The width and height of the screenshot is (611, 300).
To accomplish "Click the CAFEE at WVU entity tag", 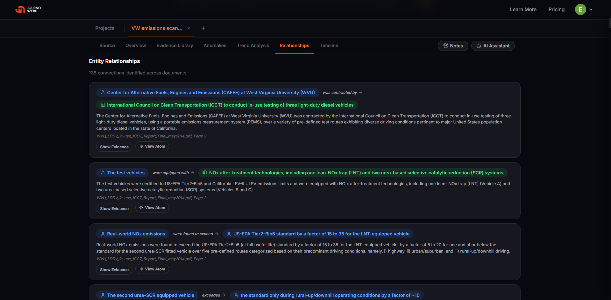I will click(x=208, y=93).
